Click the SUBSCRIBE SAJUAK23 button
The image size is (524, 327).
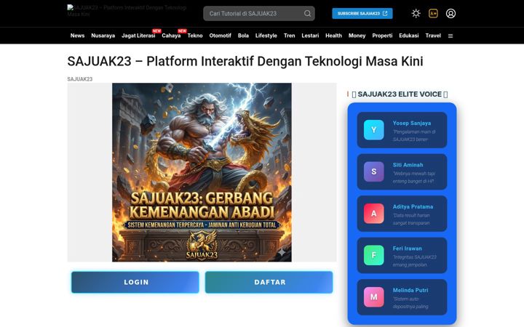[x=362, y=13]
